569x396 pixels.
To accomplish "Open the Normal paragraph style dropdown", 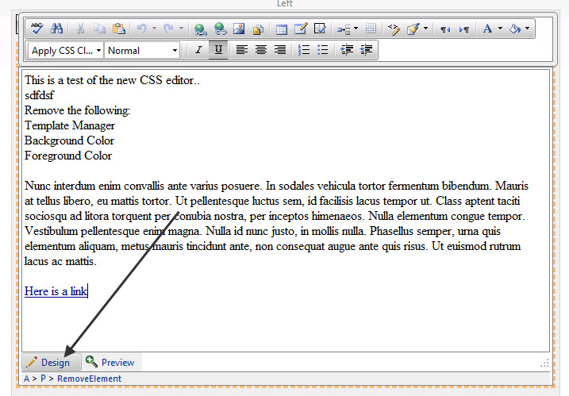I will click(142, 51).
